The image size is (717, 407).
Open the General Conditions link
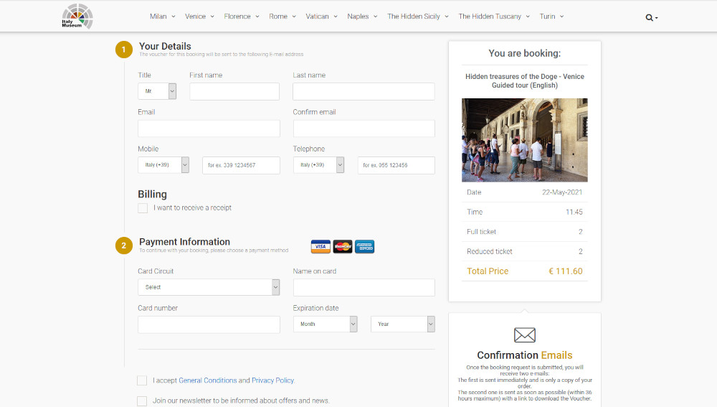coord(208,380)
